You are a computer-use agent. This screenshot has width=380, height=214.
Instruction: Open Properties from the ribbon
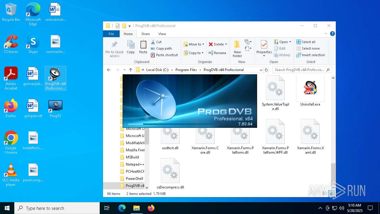point(264,49)
